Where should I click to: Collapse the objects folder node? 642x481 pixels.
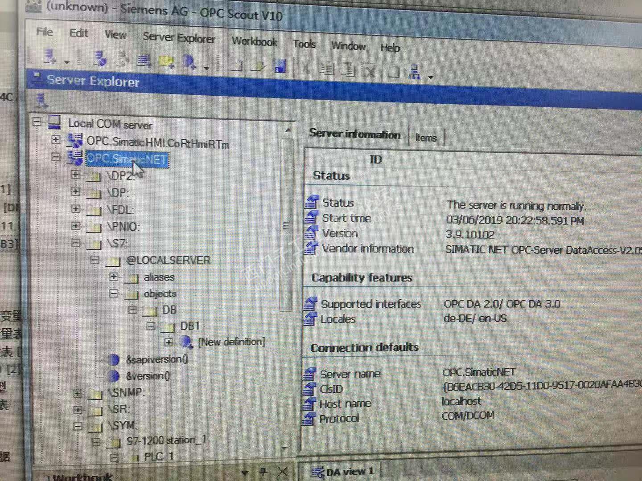coord(114,293)
